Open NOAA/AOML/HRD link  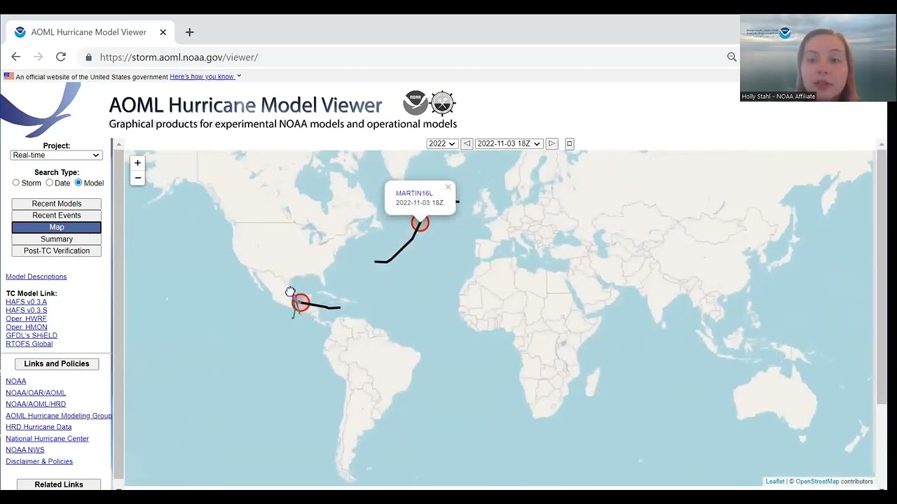pos(36,404)
